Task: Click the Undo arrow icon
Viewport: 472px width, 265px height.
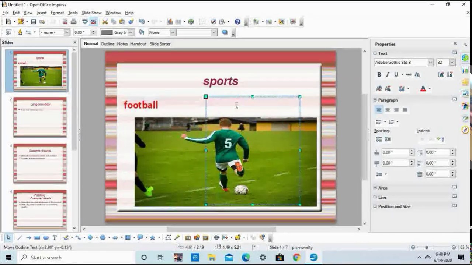Action: click(x=142, y=22)
